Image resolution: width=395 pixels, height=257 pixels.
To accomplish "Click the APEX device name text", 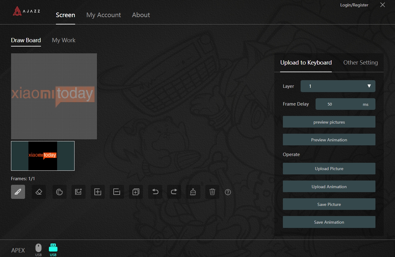I will [x=18, y=250].
